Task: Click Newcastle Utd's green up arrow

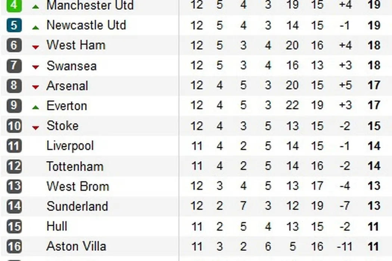Action: [x=35, y=27]
